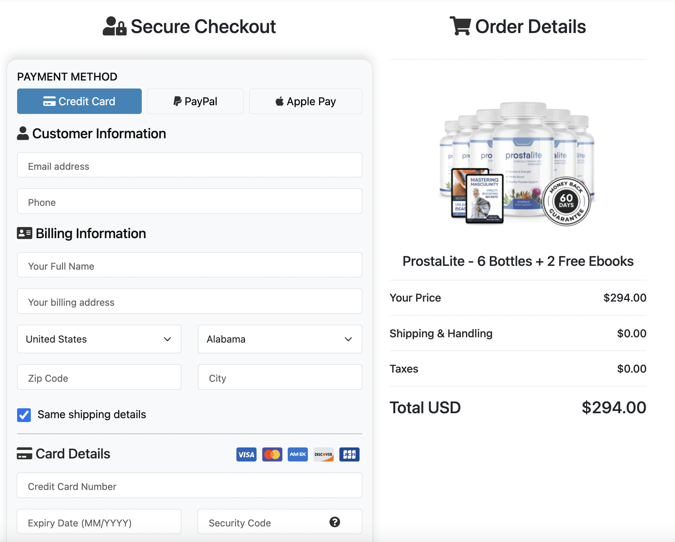675x542 pixels.
Task: Click the shopping cart icon
Action: coord(460,26)
